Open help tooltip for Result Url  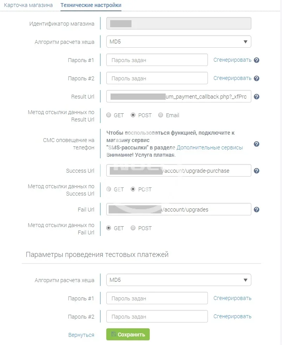coord(256,97)
